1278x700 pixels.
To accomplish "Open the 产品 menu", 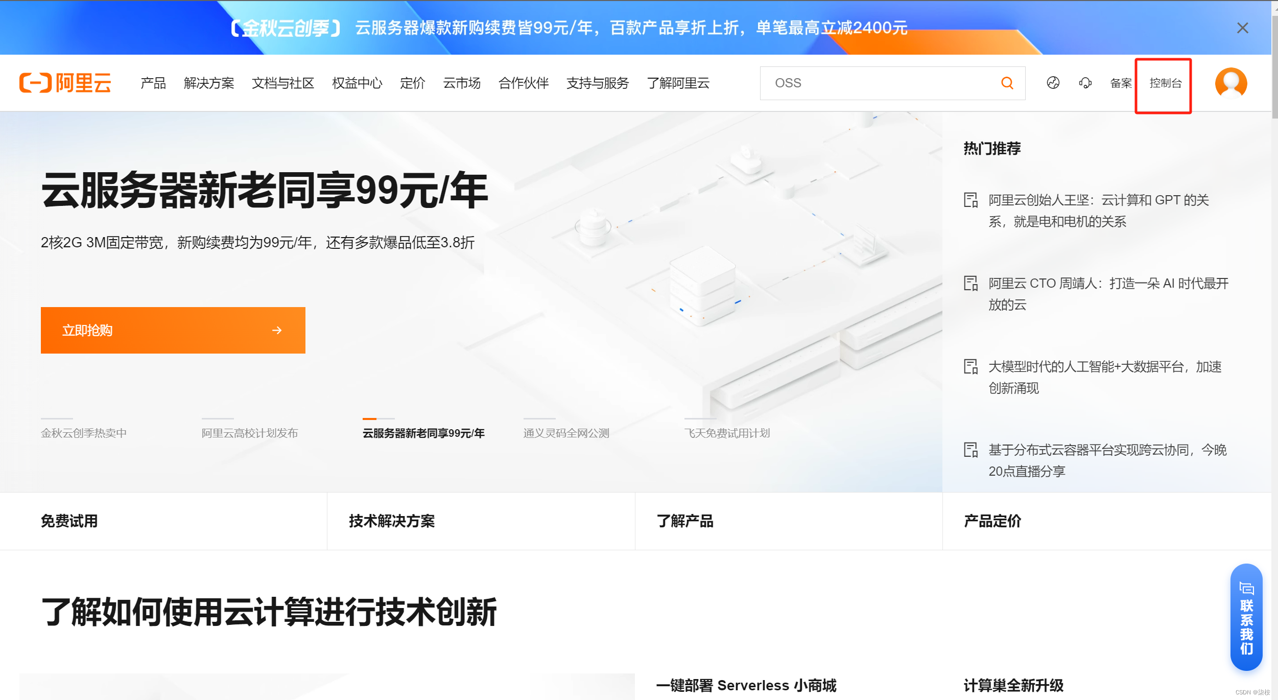I will (153, 83).
